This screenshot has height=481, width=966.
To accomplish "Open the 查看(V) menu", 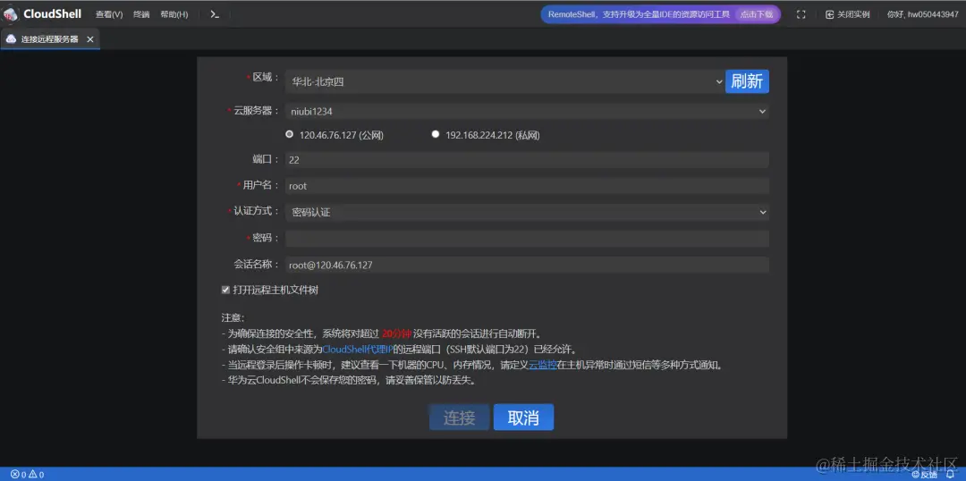I will pyautogui.click(x=109, y=14).
